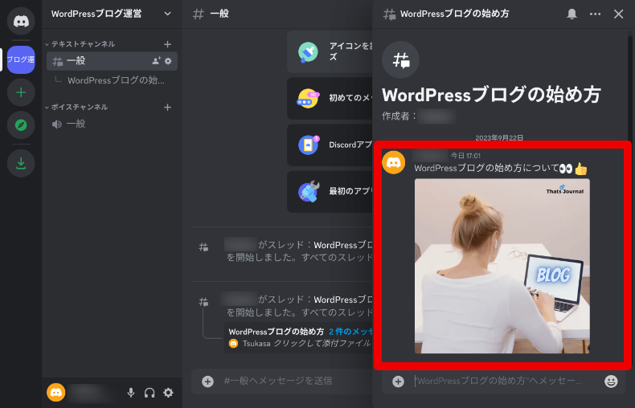Screen dimensions: 635x408
Task: Toggle headphone deafen
Action: coord(150,392)
